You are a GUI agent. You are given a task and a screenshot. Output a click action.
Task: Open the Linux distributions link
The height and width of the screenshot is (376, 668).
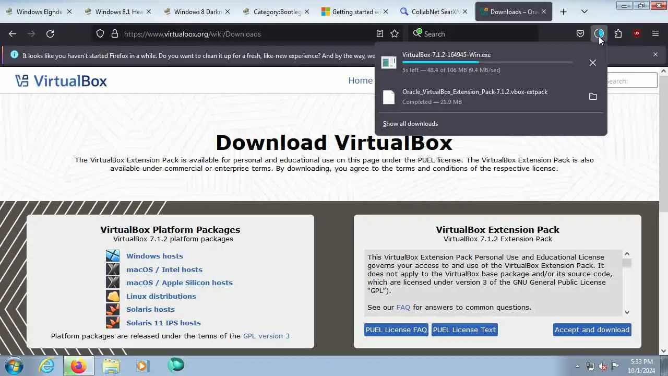(x=161, y=296)
